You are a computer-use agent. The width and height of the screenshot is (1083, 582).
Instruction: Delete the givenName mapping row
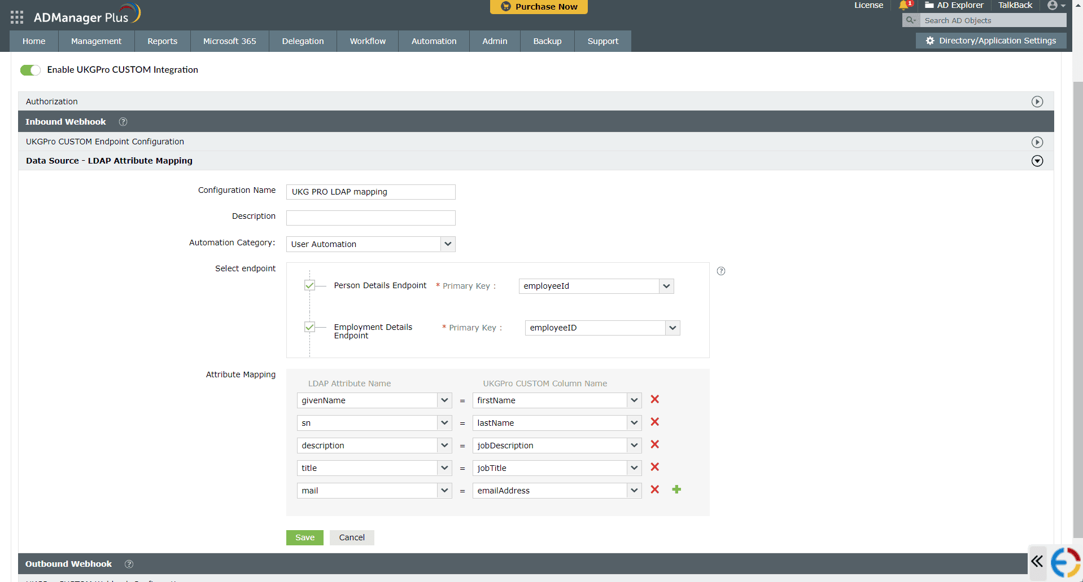[x=654, y=400]
